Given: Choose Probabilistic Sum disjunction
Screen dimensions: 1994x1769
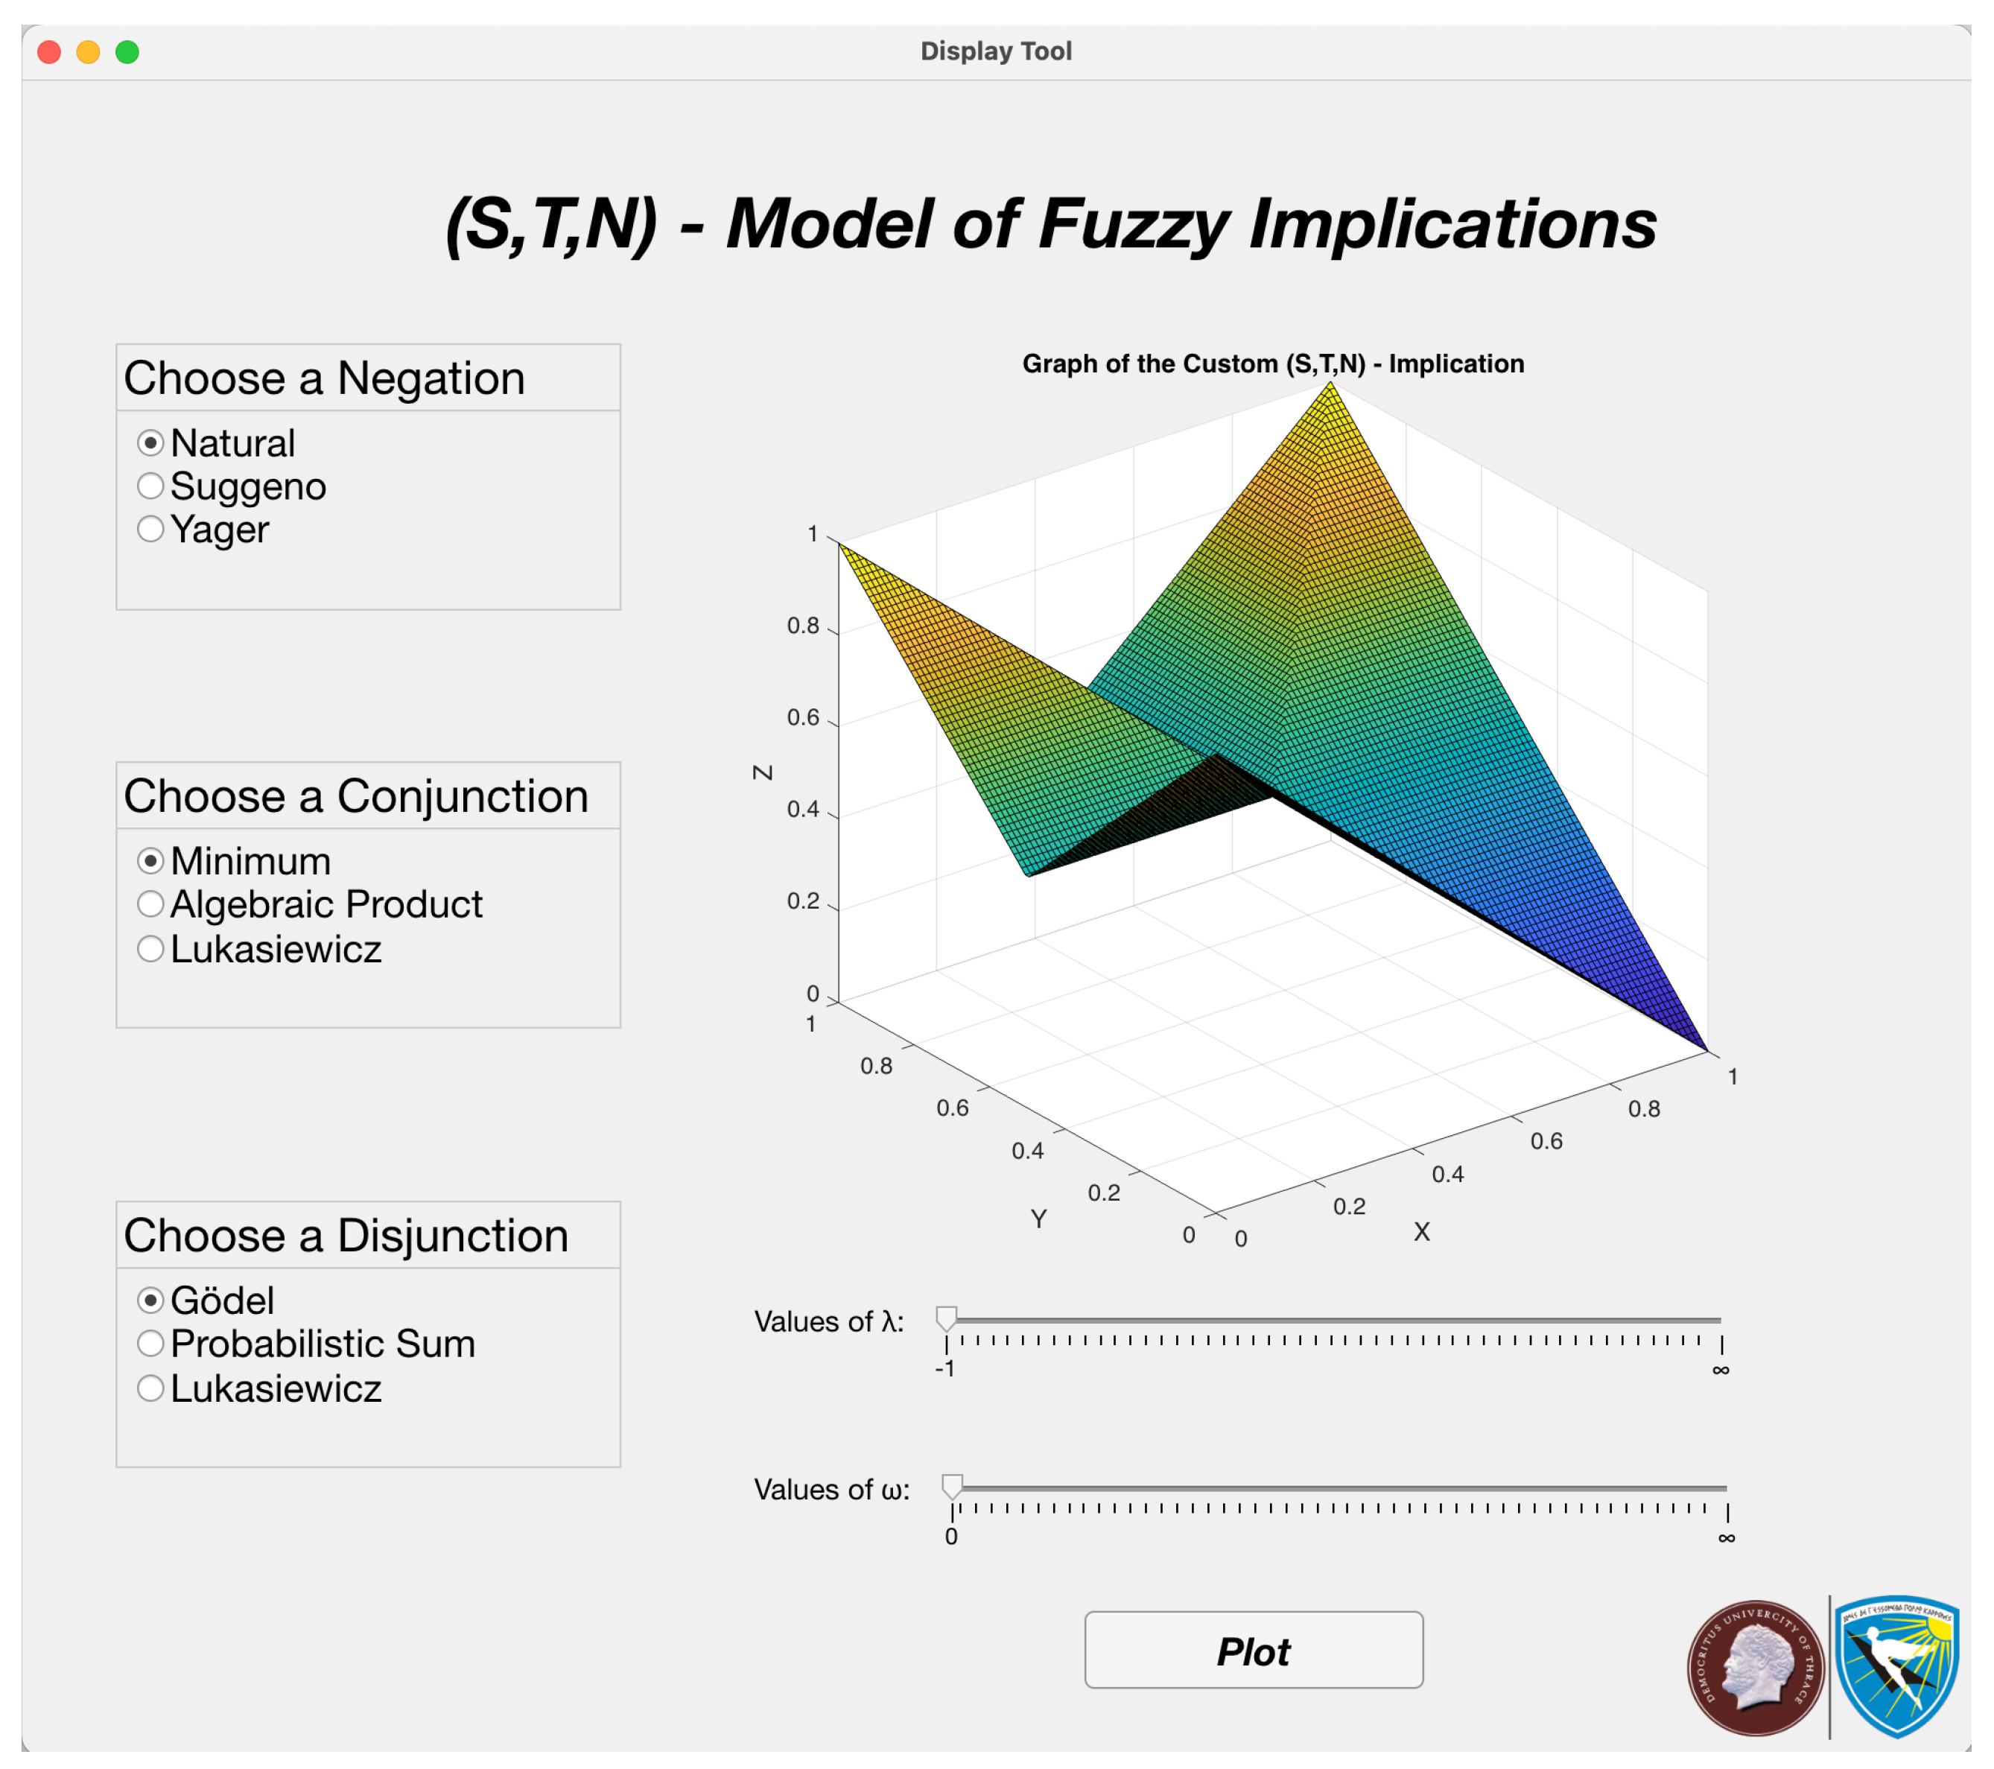Looking at the screenshot, I should (x=150, y=1344).
